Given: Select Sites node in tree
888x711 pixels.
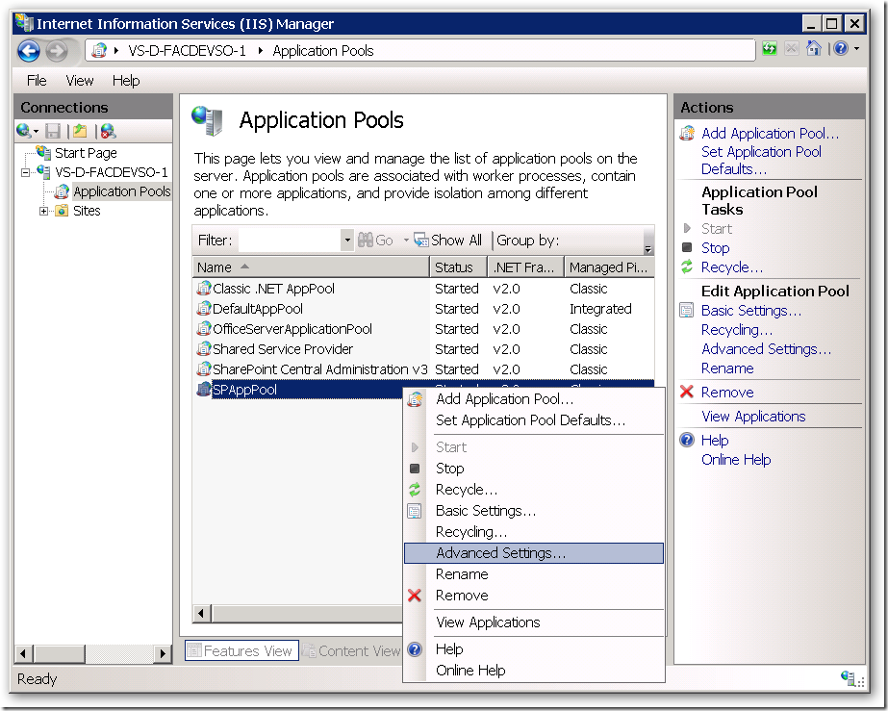Looking at the screenshot, I should pyautogui.click(x=87, y=211).
